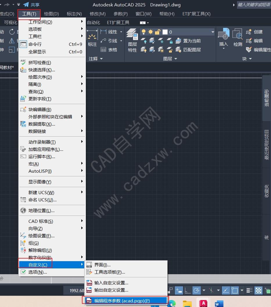
Task: Open the 修改(M) menu
Action: click(x=98, y=14)
